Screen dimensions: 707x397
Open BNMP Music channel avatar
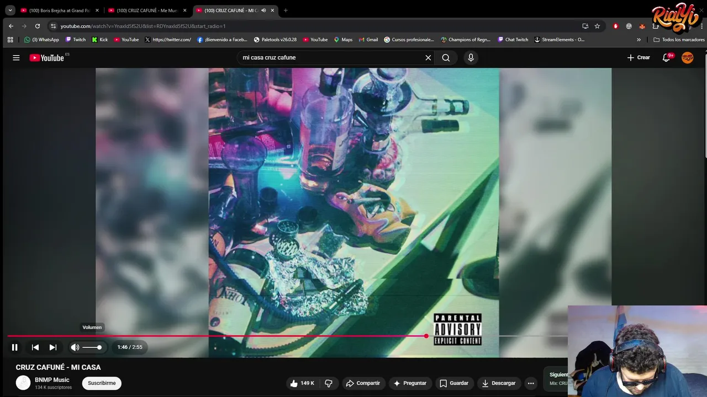point(23,383)
